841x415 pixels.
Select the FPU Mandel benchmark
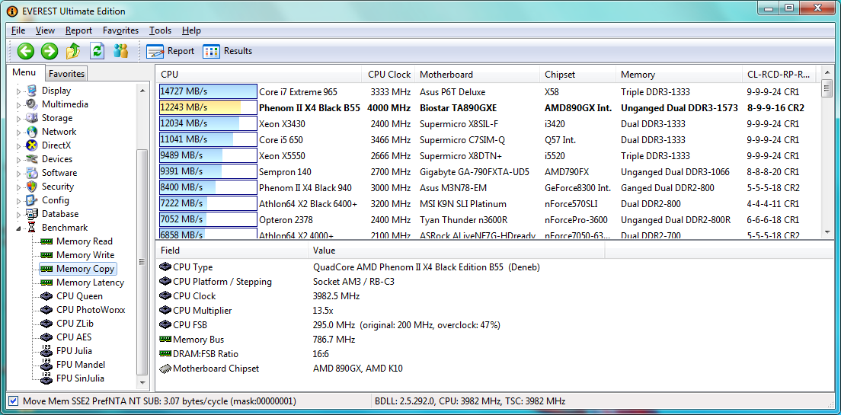point(81,365)
